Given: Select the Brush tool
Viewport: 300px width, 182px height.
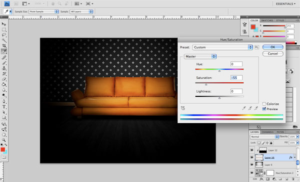Looking at the screenshot, I should 4,63.
